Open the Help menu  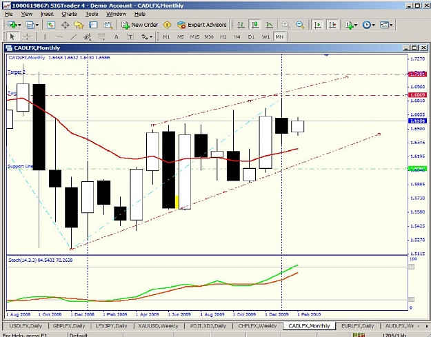click(139, 14)
